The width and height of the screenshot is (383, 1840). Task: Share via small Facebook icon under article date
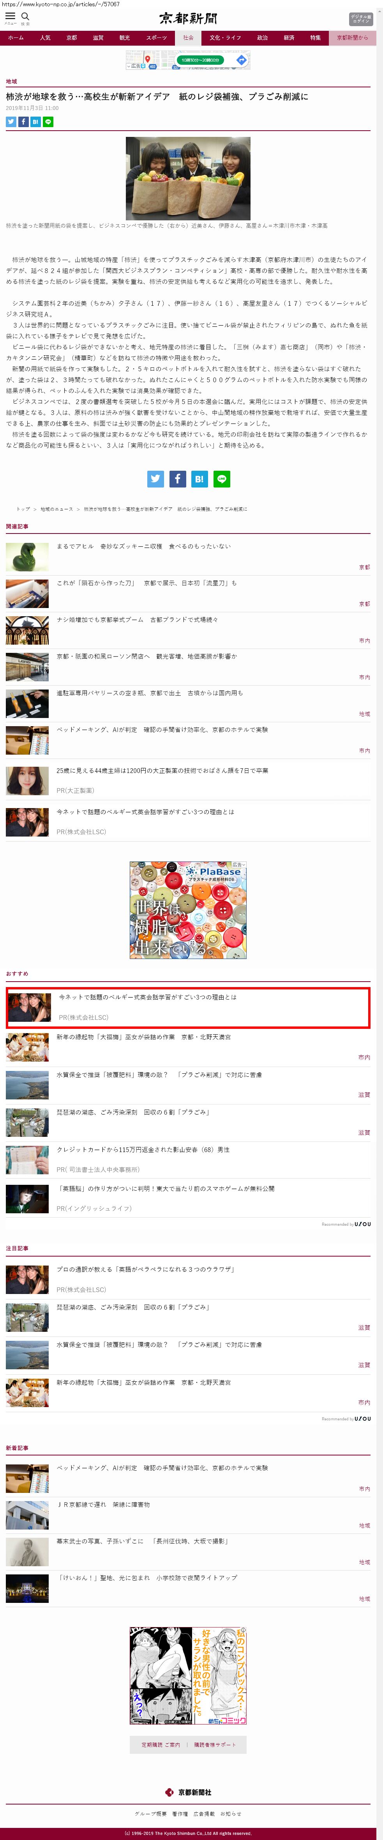point(23,122)
